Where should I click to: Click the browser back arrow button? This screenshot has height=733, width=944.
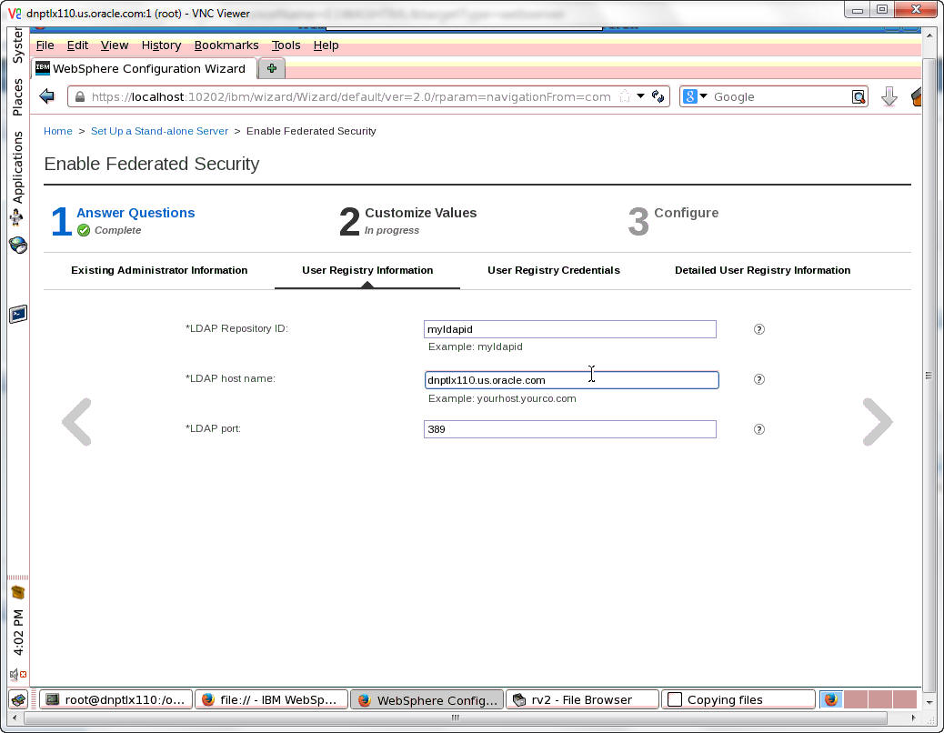tap(47, 96)
